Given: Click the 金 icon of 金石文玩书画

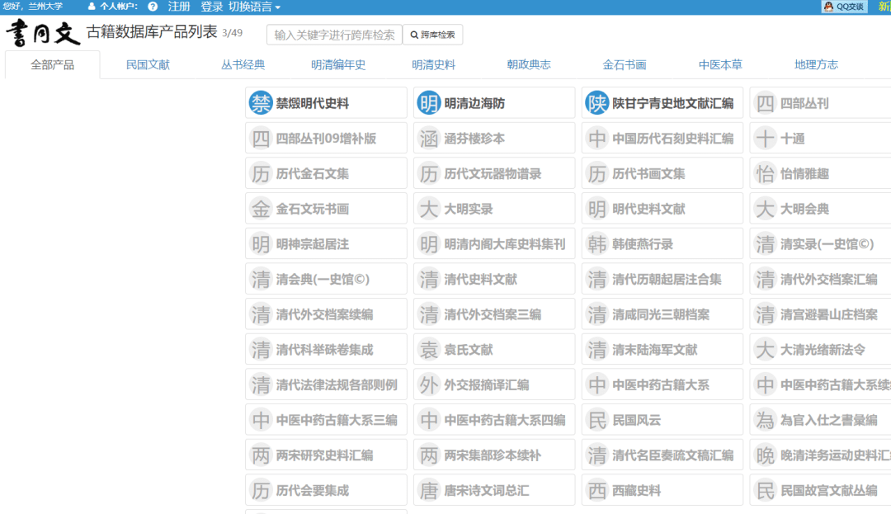Looking at the screenshot, I should point(261,209).
